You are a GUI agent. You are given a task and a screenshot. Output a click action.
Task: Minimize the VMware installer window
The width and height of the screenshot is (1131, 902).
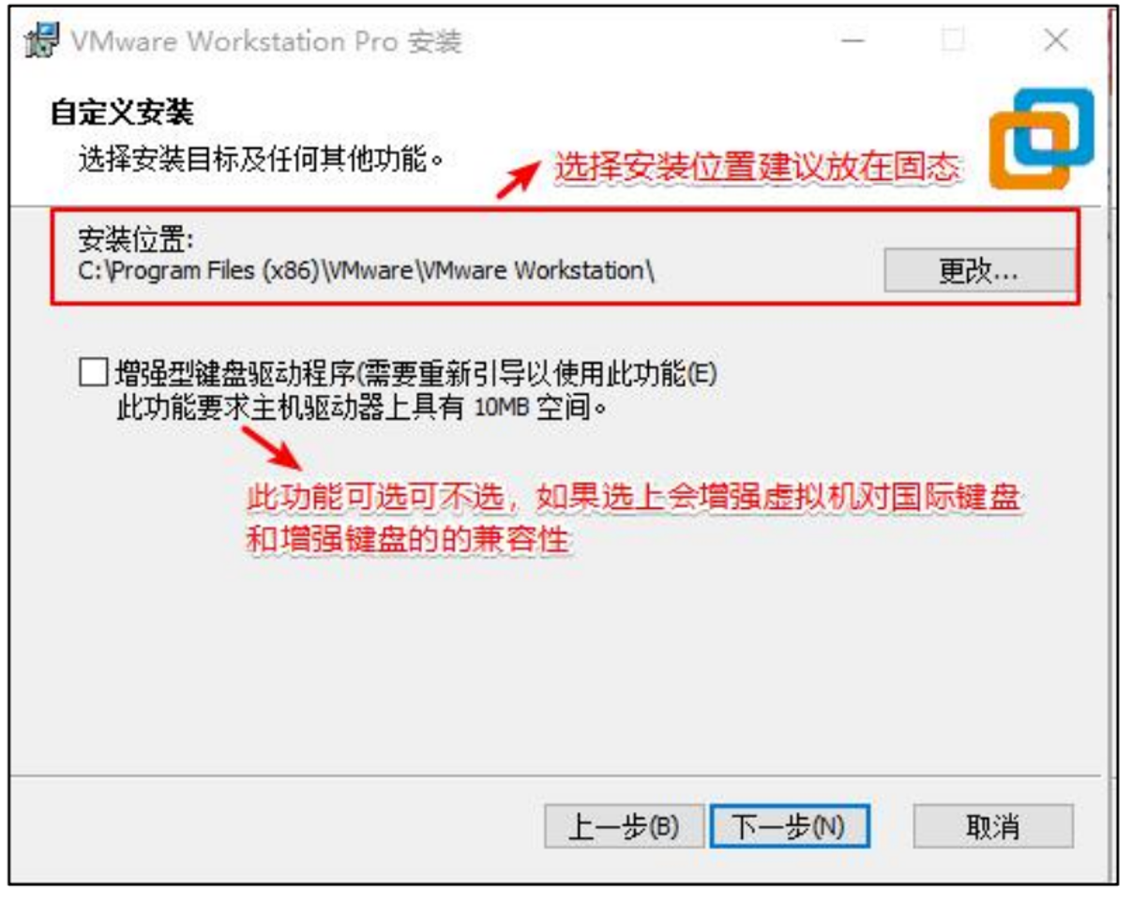[x=852, y=42]
